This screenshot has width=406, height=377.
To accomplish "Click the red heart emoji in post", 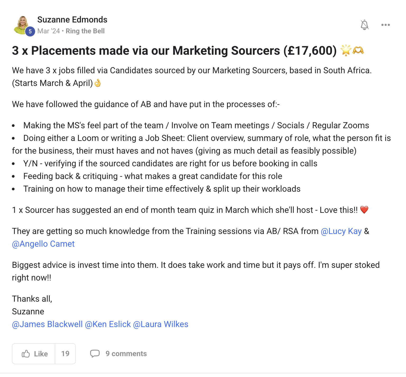I will tap(365, 210).
